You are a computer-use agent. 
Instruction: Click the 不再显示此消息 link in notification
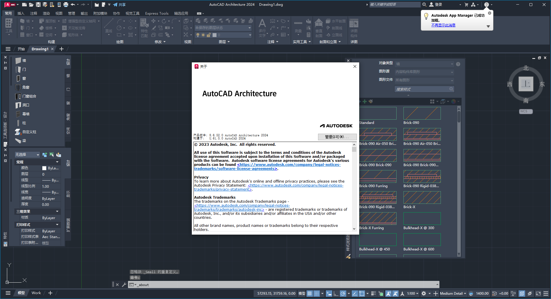point(443,25)
